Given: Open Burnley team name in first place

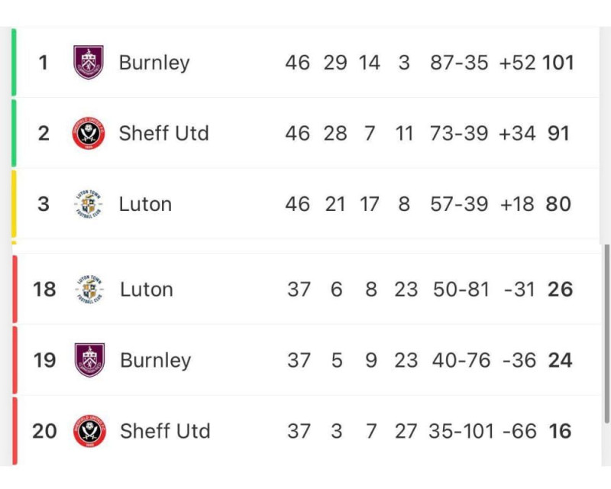Looking at the screenshot, I should pos(154,63).
